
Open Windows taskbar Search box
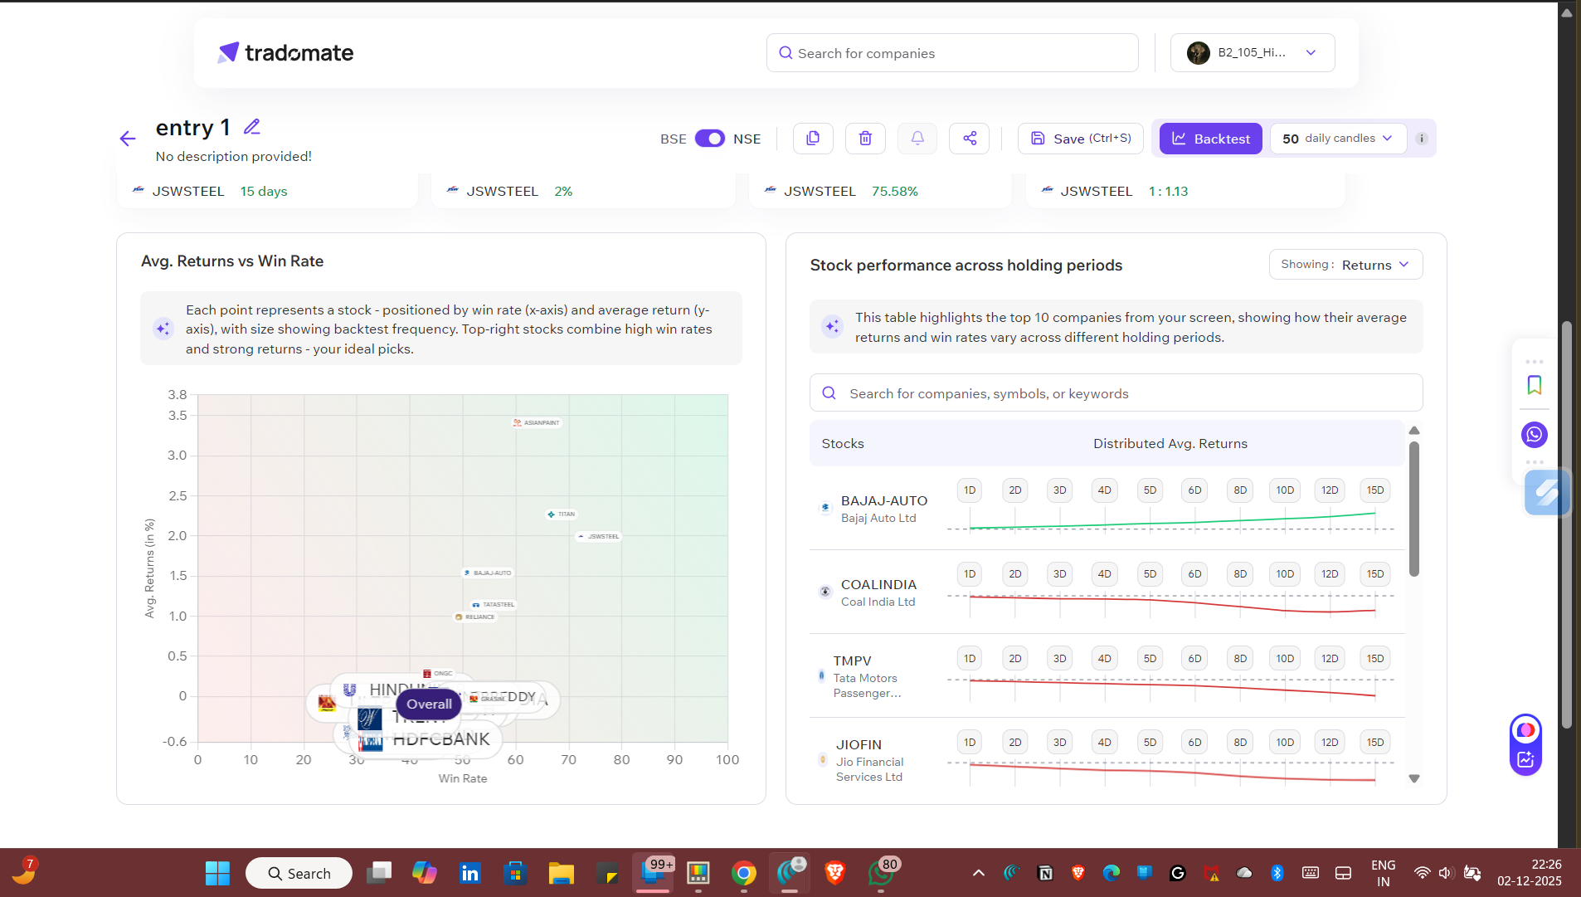(299, 873)
